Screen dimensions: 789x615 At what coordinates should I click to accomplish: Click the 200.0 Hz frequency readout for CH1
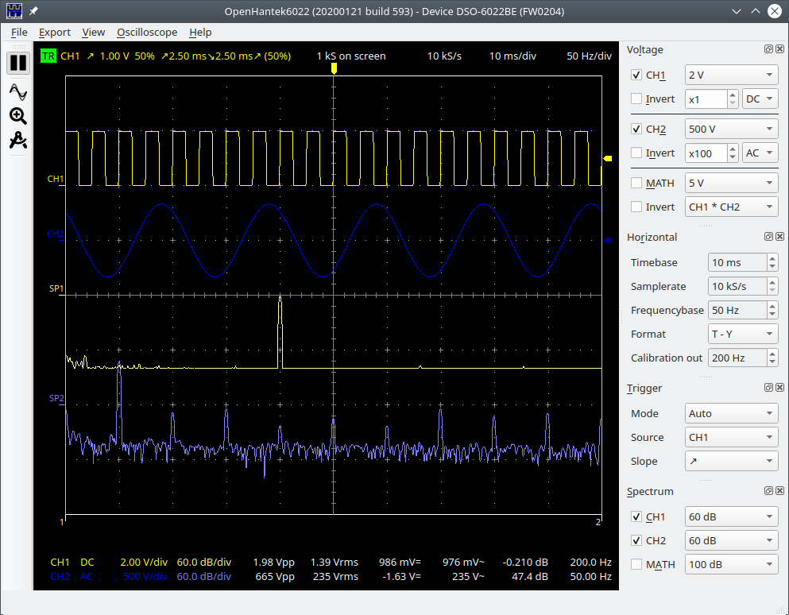pos(590,562)
